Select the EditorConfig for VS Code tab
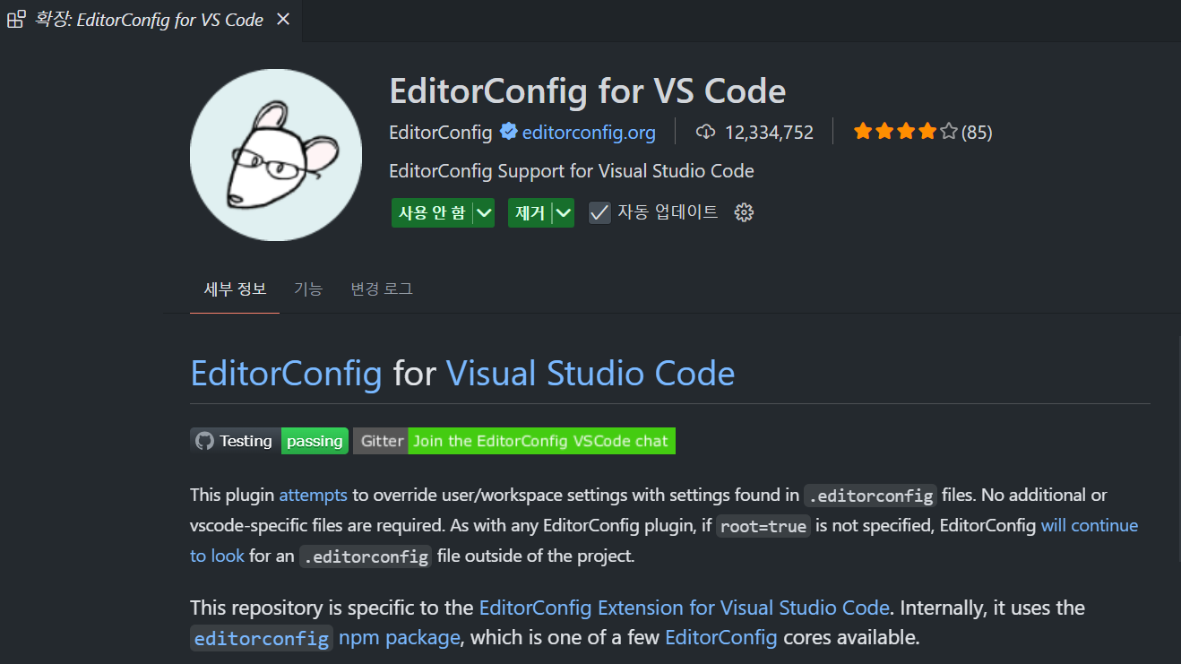Viewport: 1181px width, 664px height. click(151, 20)
